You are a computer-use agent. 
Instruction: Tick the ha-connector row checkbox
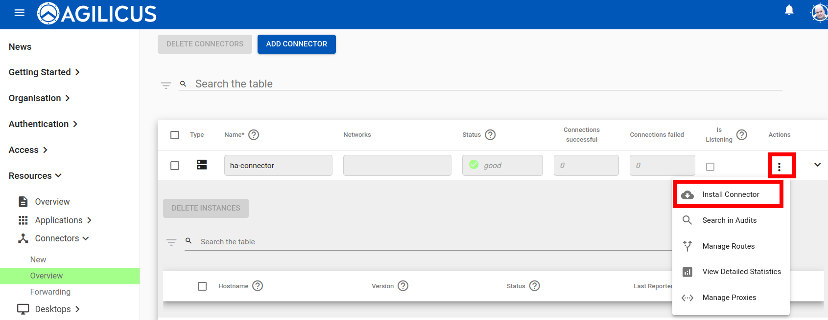coord(175,166)
